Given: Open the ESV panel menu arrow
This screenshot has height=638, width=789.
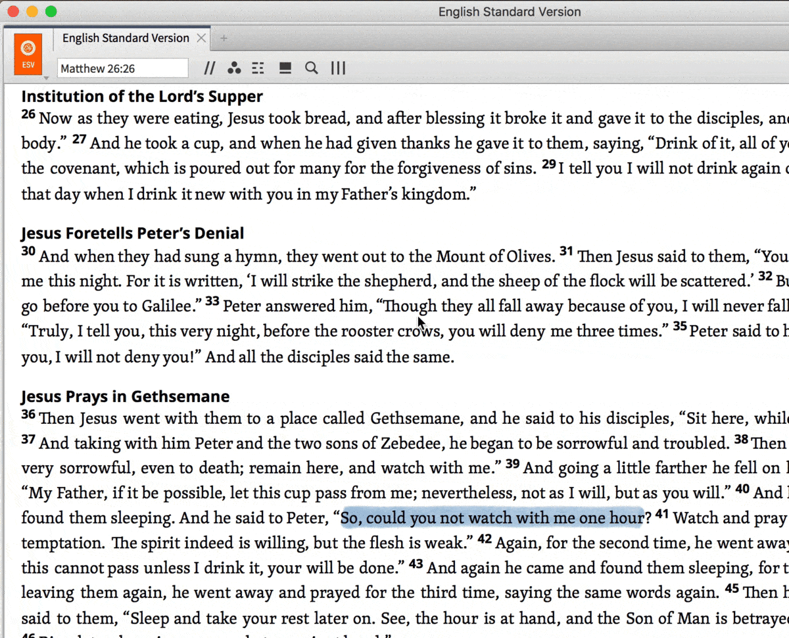Looking at the screenshot, I should [x=47, y=78].
